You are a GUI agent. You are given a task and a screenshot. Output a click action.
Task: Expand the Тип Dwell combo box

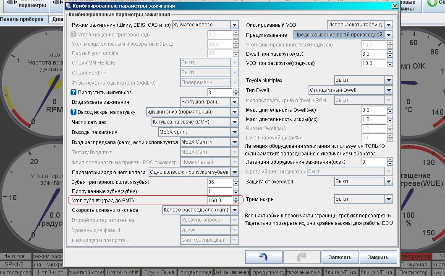[388, 90]
